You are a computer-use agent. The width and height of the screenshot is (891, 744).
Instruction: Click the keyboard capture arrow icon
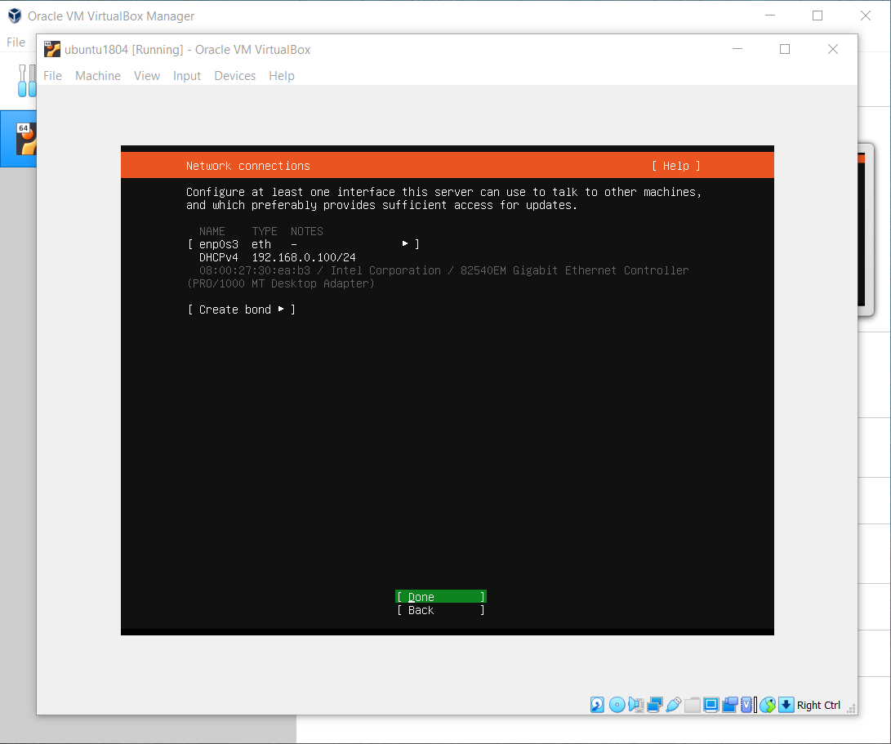click(786, 705)
